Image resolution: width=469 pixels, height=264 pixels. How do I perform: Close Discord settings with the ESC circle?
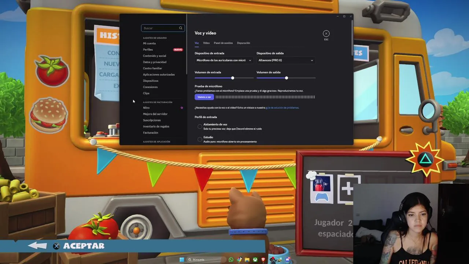pyautogui.click(x=326, y=33)
